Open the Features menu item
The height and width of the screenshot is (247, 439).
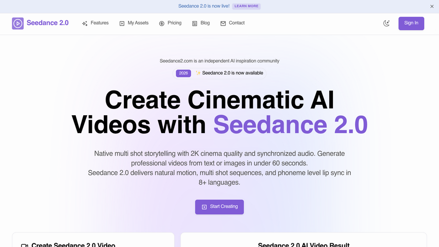pos(99,23)
